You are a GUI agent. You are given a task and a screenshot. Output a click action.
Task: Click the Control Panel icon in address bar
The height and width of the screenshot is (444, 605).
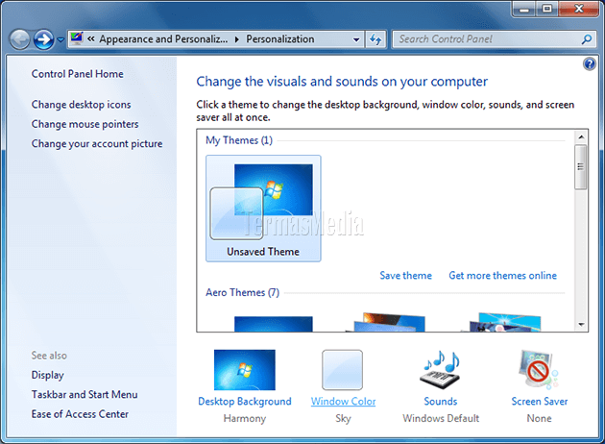[x=77, y=38]
